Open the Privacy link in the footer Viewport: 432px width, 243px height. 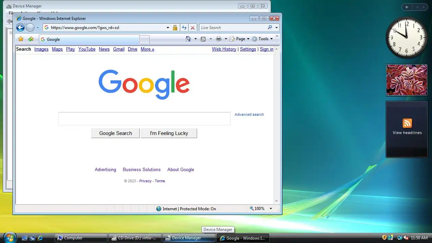pyautogui.click(x=145, y=181)
